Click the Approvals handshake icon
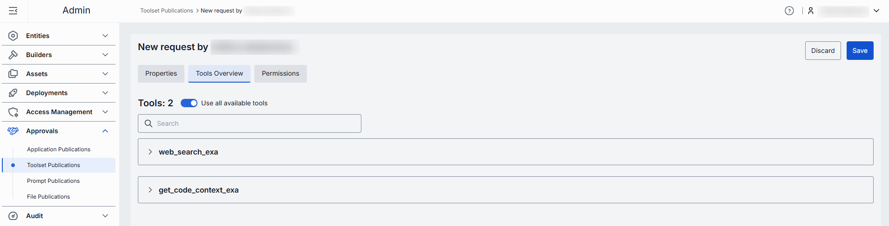Image resolution: width=889 pixels, height=226 pixels. pos(13,131)
